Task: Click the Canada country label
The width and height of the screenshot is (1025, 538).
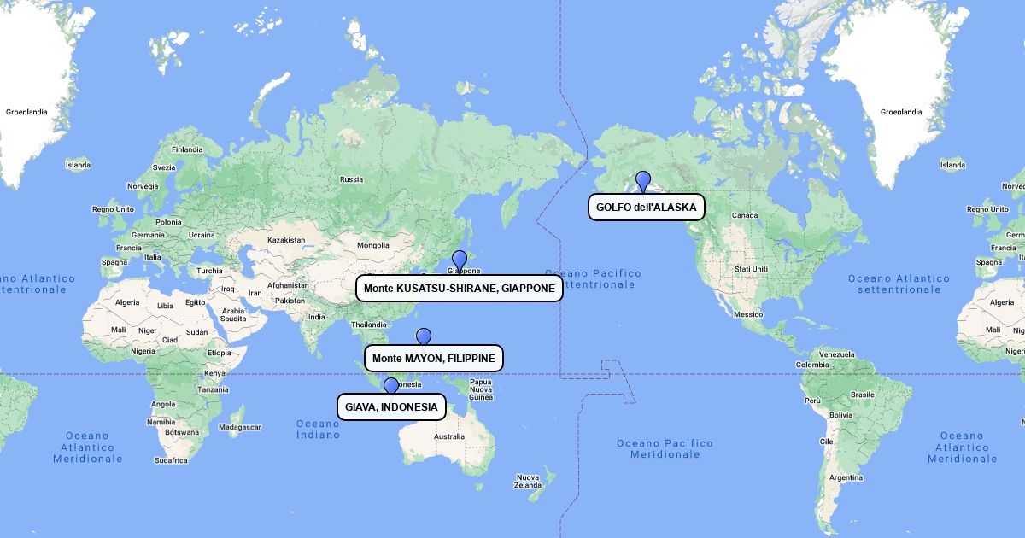Action: click(x=745, y=215)
